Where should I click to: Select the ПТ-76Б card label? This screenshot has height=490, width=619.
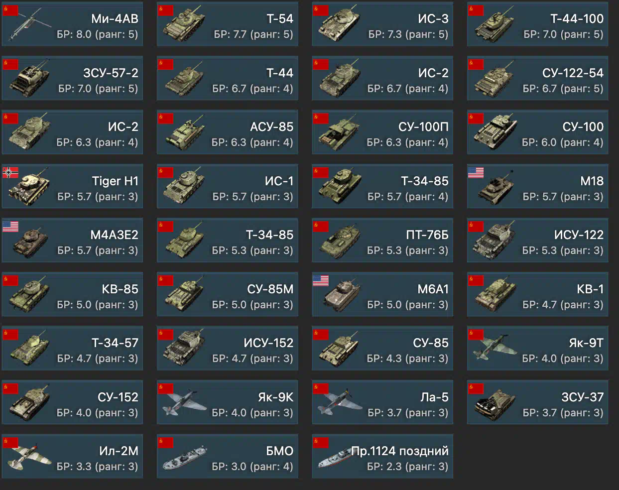click(427, 235)
